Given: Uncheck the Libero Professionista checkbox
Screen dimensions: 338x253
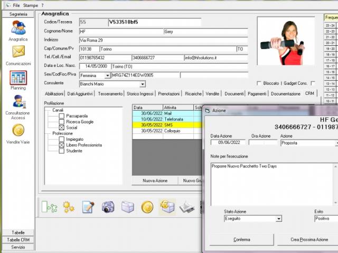Looking at the screenshot, I should [x=62, y=145].
